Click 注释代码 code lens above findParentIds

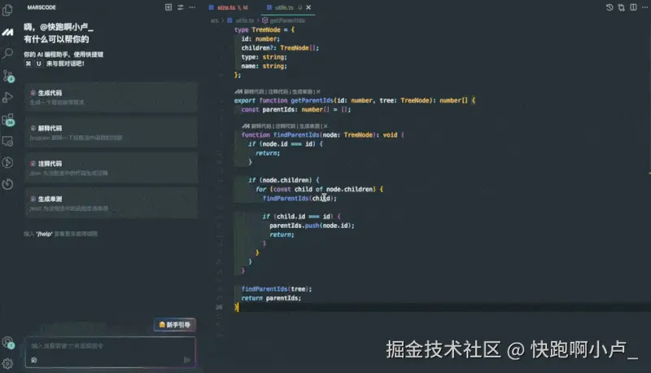(x=286, y=126)
